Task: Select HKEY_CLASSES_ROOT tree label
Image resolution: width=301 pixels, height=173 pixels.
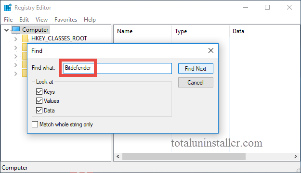Action: pyautogui.click(x=59, y=38)
